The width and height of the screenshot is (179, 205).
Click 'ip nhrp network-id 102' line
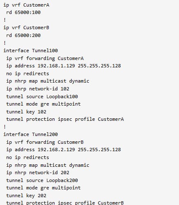click(x=38, y=89)
